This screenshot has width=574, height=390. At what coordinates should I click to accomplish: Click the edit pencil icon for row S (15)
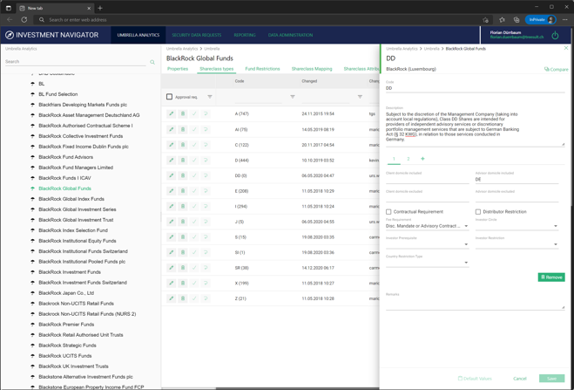pyautogui.click(x=171, y=237)
